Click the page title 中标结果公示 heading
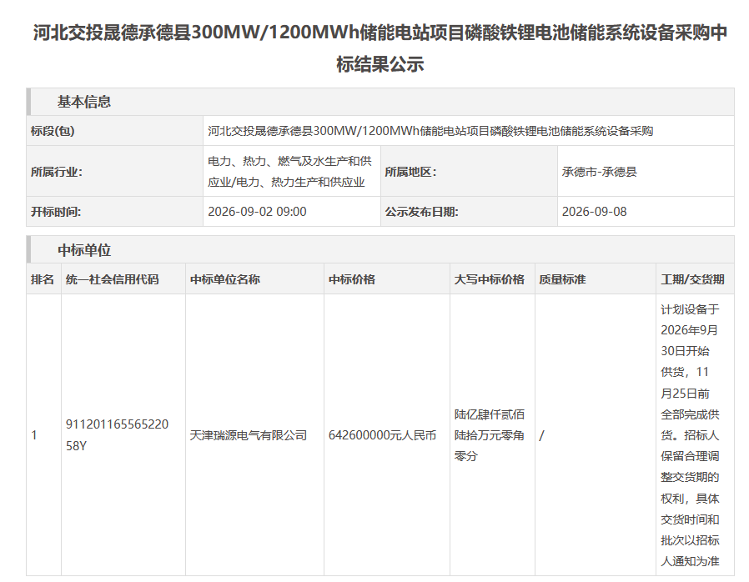 coord(380,48)
